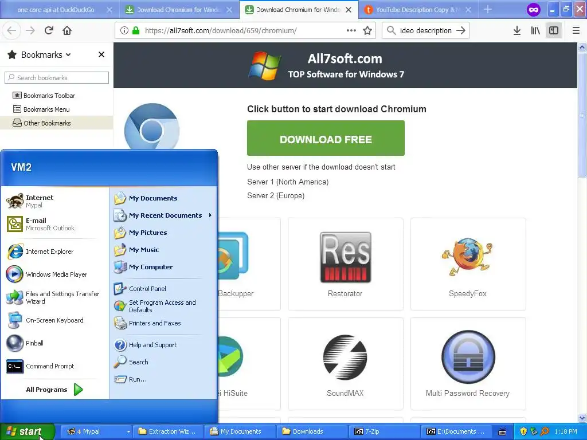Open My Pictures folder
The width and height of the screenshot is (587, 440).
[163, 233]
